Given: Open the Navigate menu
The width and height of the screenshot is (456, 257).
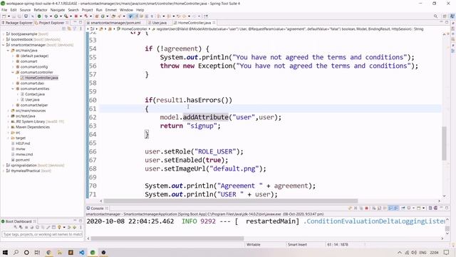Looking at the screenshot, I should coord(58,10).
